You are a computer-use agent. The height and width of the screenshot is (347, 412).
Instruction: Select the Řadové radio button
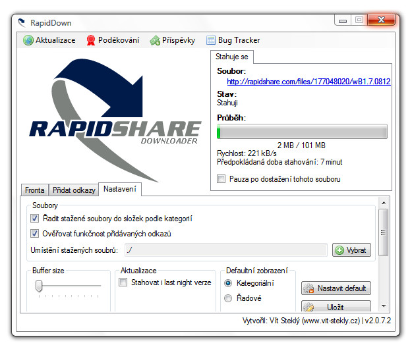[228, 298]
